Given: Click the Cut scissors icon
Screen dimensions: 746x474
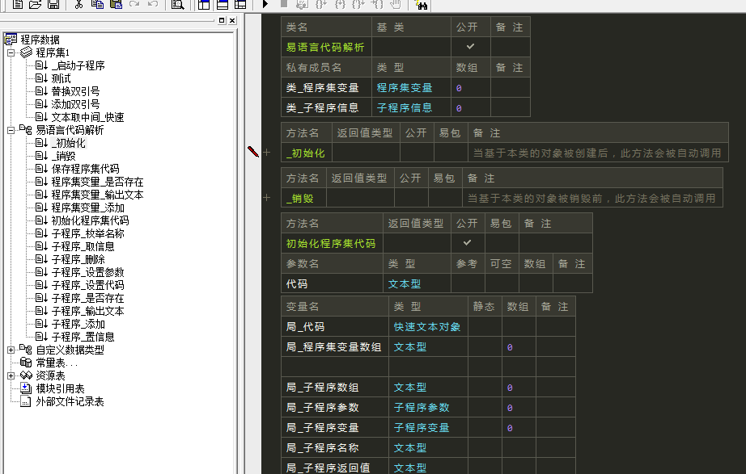Looking at the screenshot, I should [79, 4].
